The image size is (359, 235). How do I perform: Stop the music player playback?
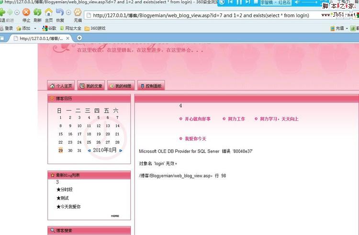(256, 2)
